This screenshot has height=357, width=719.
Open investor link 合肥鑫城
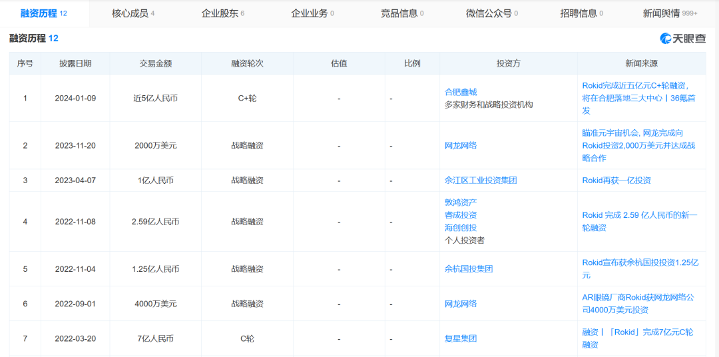tap(461, 92)
